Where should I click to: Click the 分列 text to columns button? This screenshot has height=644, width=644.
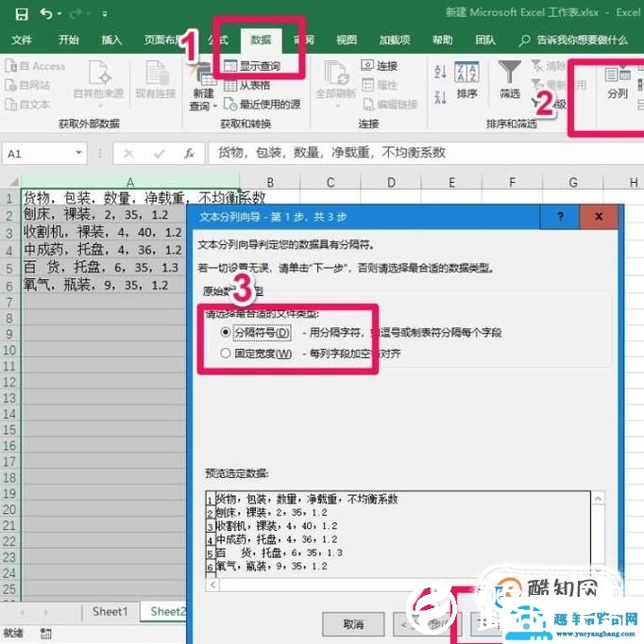[x=618, y=82]
